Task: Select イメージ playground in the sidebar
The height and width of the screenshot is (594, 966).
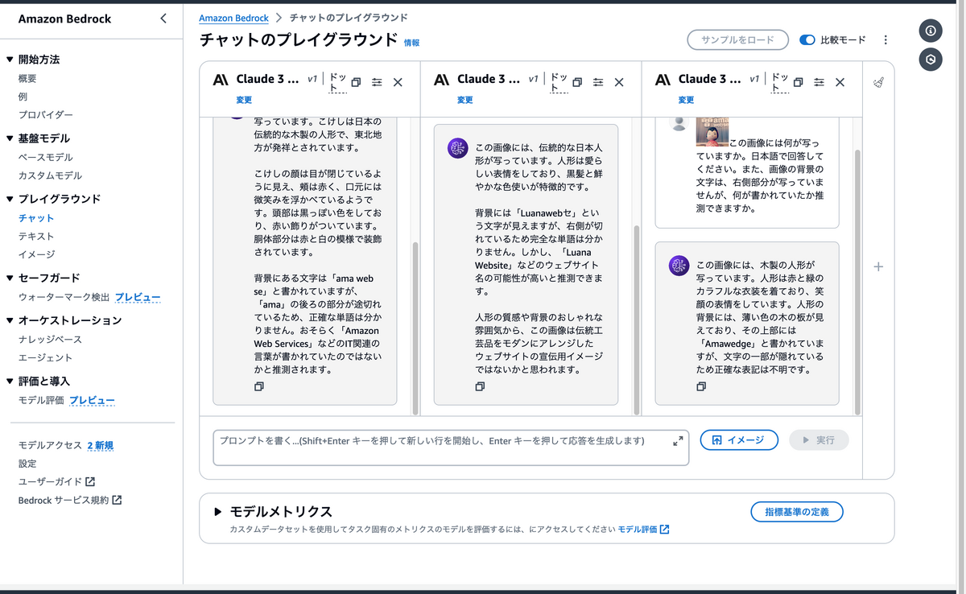Action: tap(36, 254)
